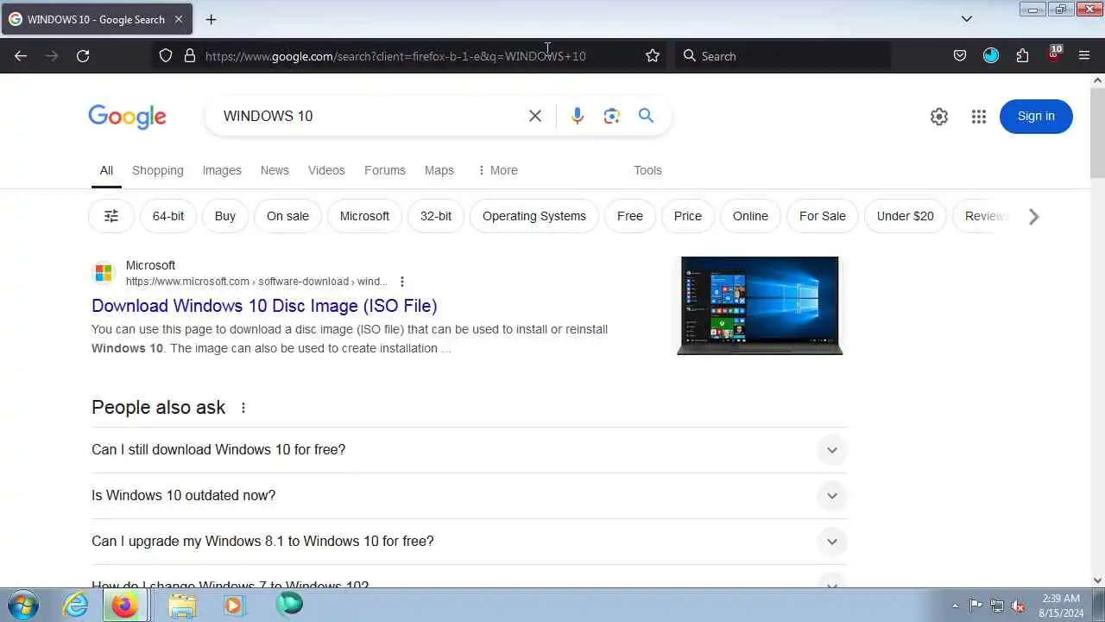Click in the Google WINDOWS 10 search field
The image size is (1105, 622).
pyautogui.click(x=371, y=116)
